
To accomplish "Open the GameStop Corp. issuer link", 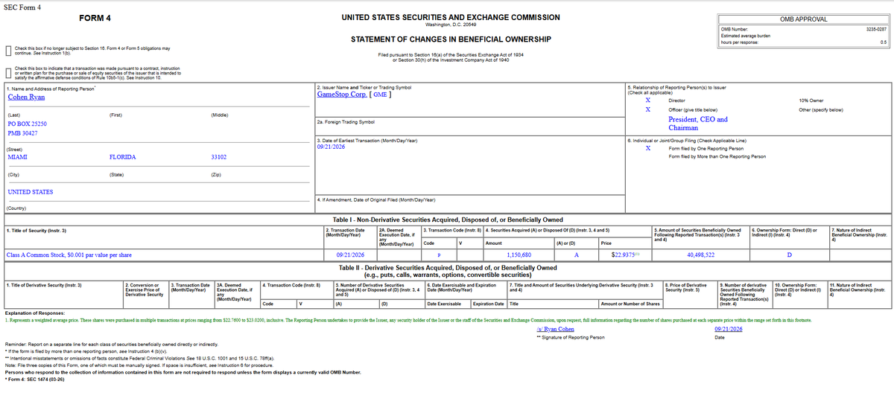I will click(342, 95).
